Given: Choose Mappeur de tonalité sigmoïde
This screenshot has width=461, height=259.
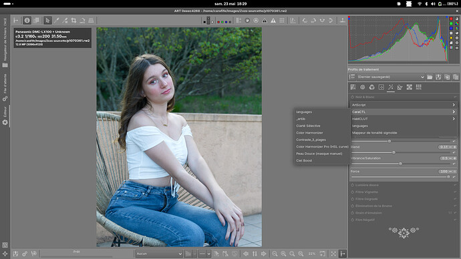Looking at the screenshot, I should click(404, 133).
